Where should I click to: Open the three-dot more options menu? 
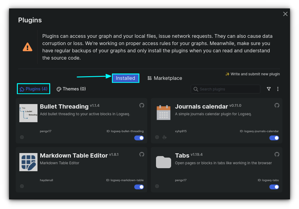[x=278, y=89]
